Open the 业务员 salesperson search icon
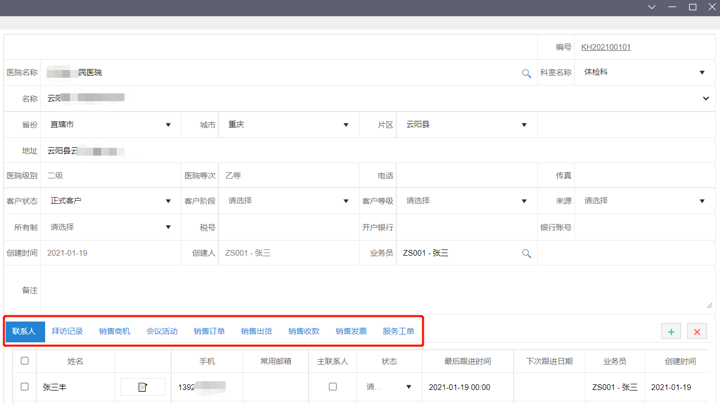Image resolution: width=720 pixels, height=404 pixels. pos(527,254)
